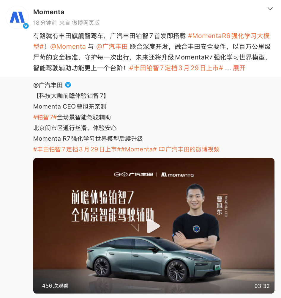
Task: Open #丰田铂智7定档3月29日上市# hashtag in main post
Action: coord(176,68)
